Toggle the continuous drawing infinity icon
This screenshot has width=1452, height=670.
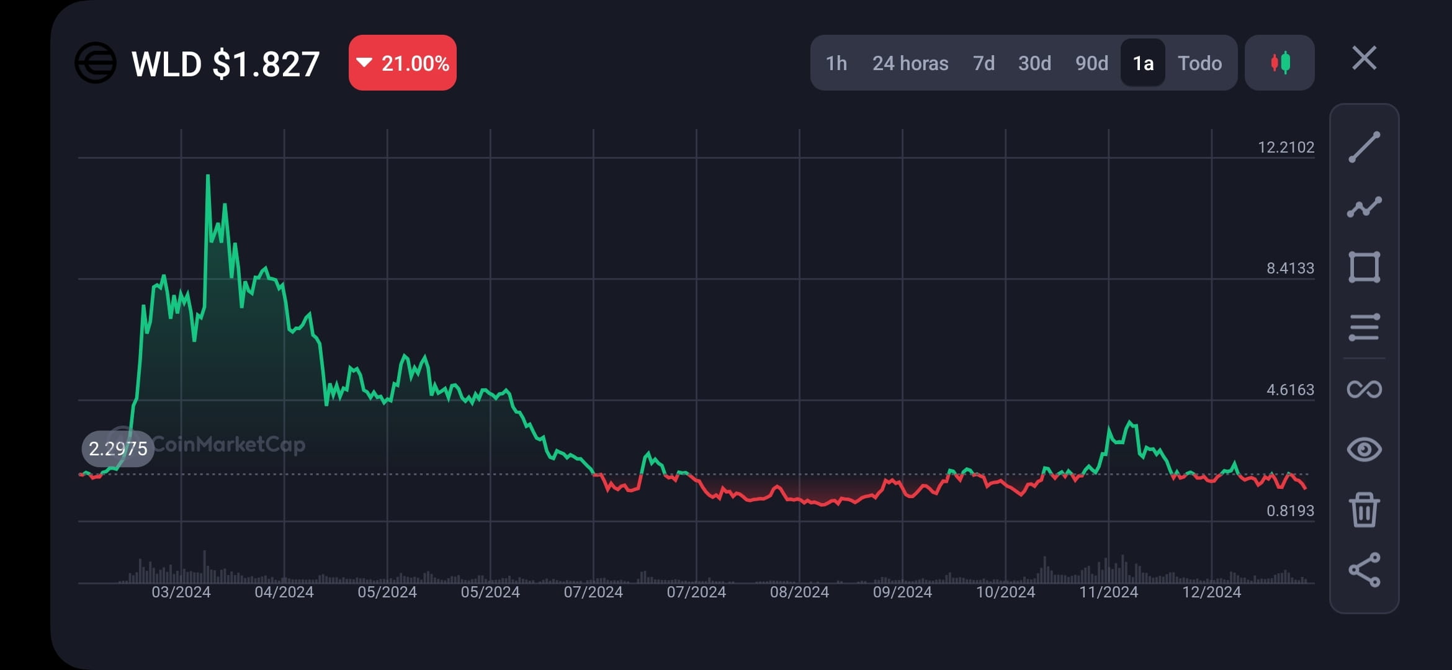coord(1364,389)
